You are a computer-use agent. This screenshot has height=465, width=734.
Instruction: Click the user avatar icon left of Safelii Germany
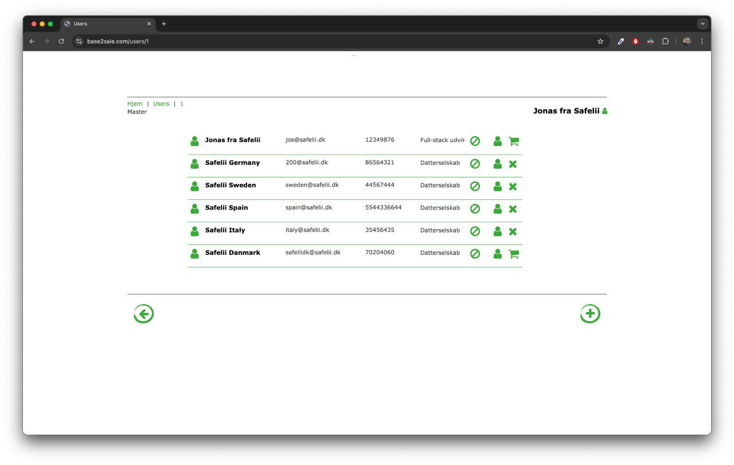point(195,164)
